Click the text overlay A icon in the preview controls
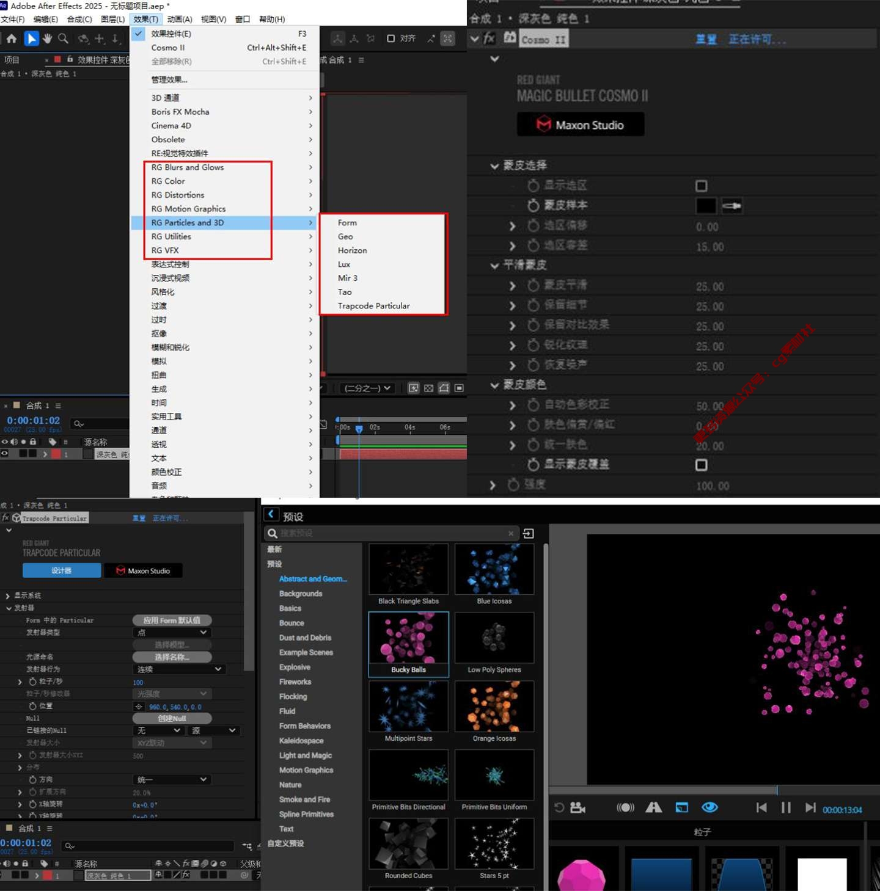The height and width of the screenshot is (891, 880). (x=654, y=807)
